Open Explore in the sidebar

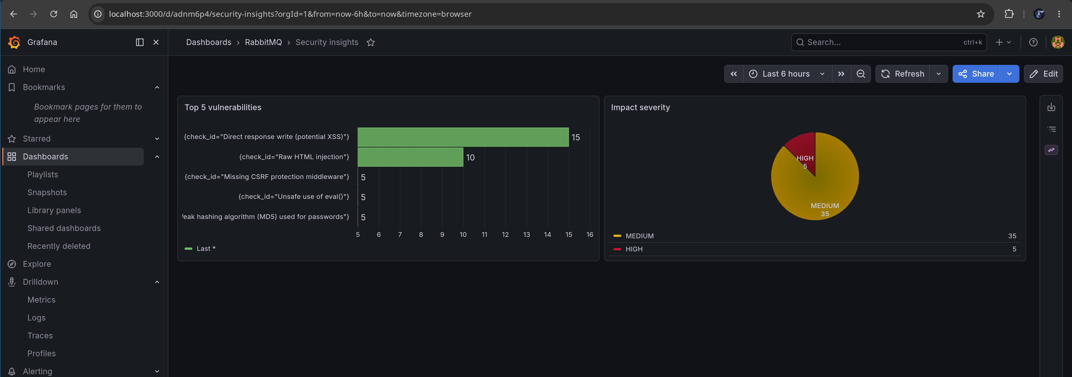pos(37,264)
